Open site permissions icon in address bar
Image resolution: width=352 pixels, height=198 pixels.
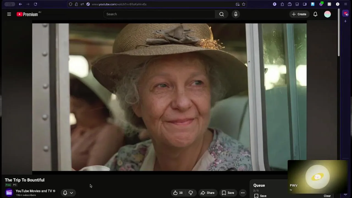coord(82,4)
